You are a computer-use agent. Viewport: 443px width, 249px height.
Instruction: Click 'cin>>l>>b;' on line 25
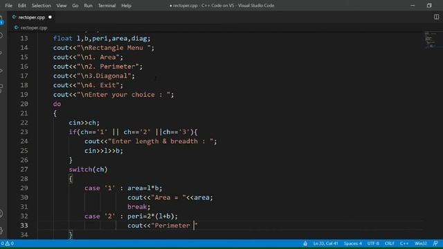click(x=104, y=151)
